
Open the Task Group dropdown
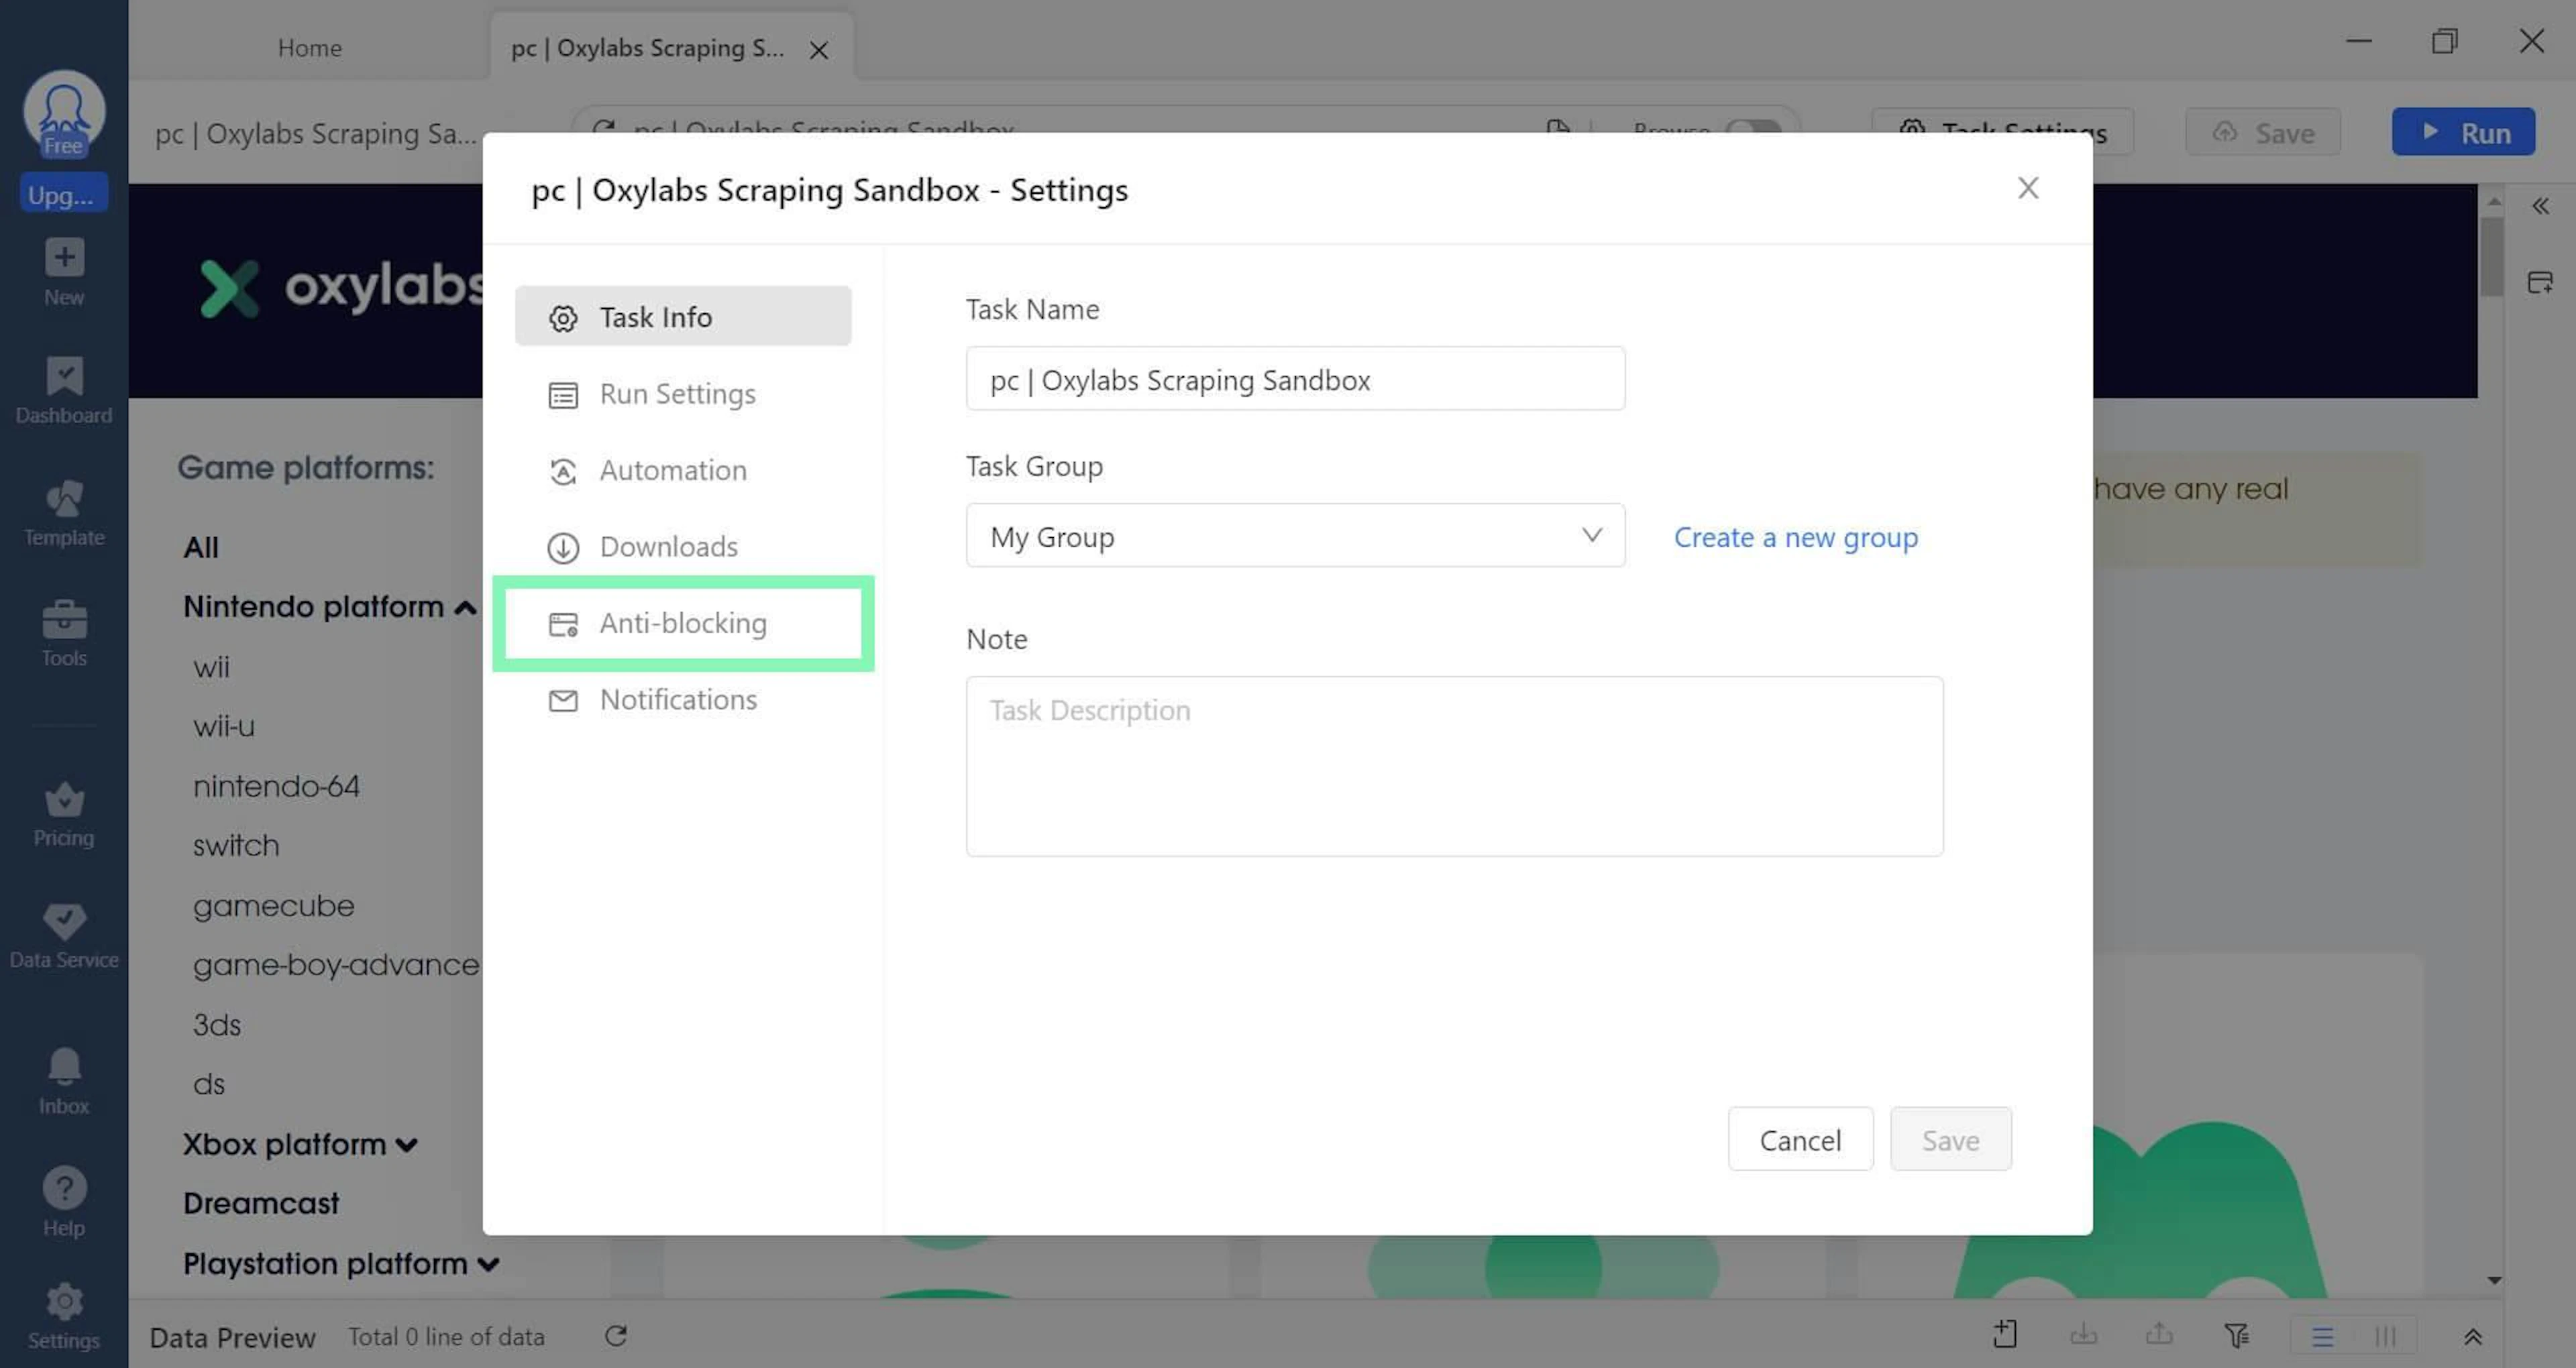tap(1295, 535)
